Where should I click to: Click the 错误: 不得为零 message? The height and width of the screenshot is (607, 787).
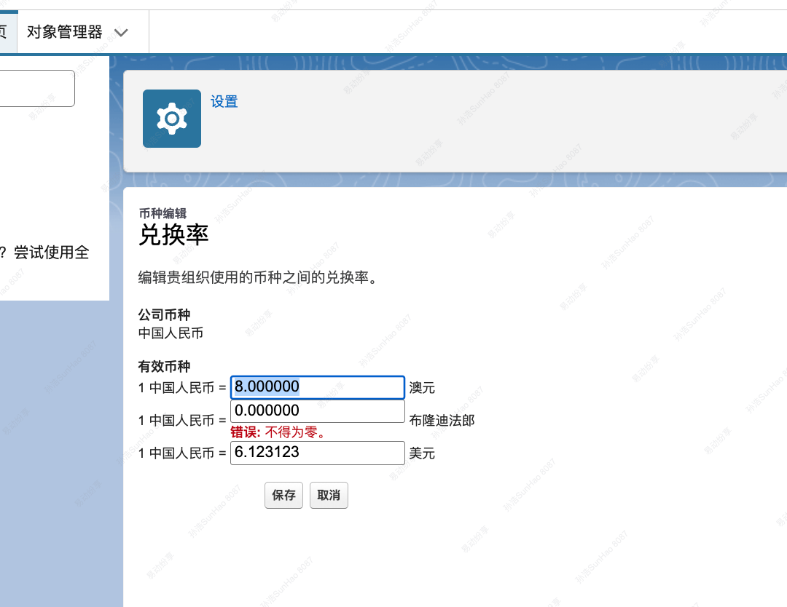[278, 432]
